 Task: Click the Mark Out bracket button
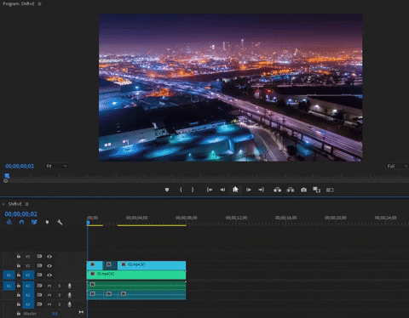point(193,190)
